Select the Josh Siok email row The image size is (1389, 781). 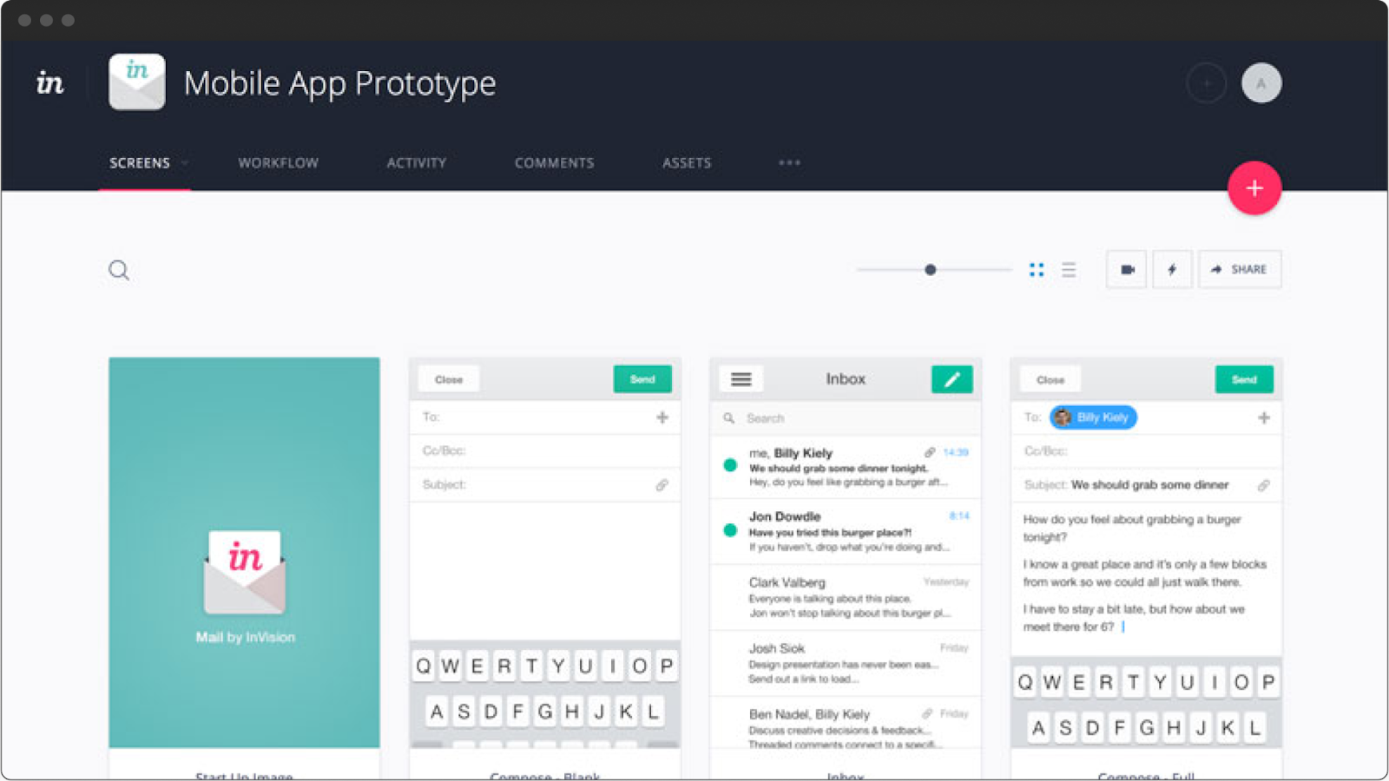pos(846,663)
